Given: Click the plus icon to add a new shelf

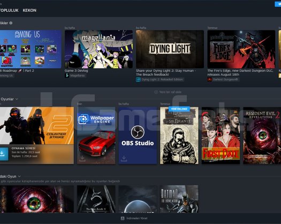Looking at the screenshot, I should pyautogui.click(x=156, y=92).
